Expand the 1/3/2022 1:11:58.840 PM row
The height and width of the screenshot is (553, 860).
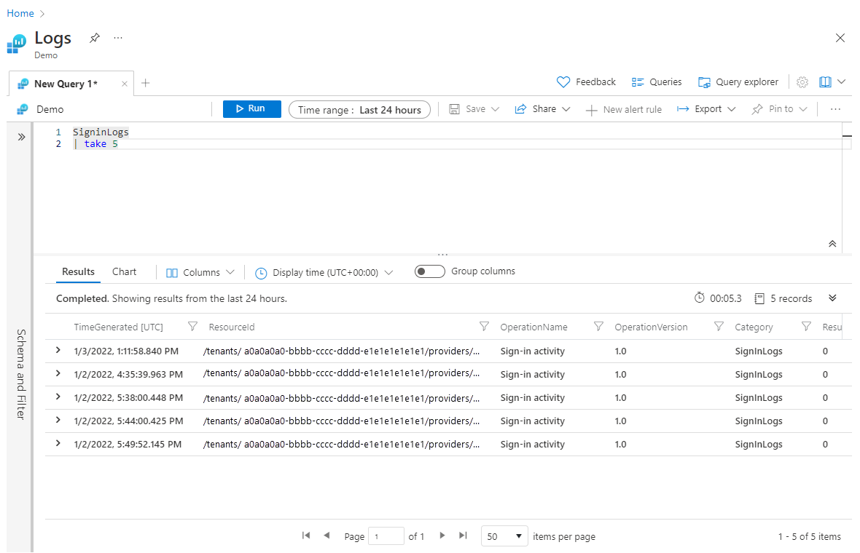[x=58, y=350]
